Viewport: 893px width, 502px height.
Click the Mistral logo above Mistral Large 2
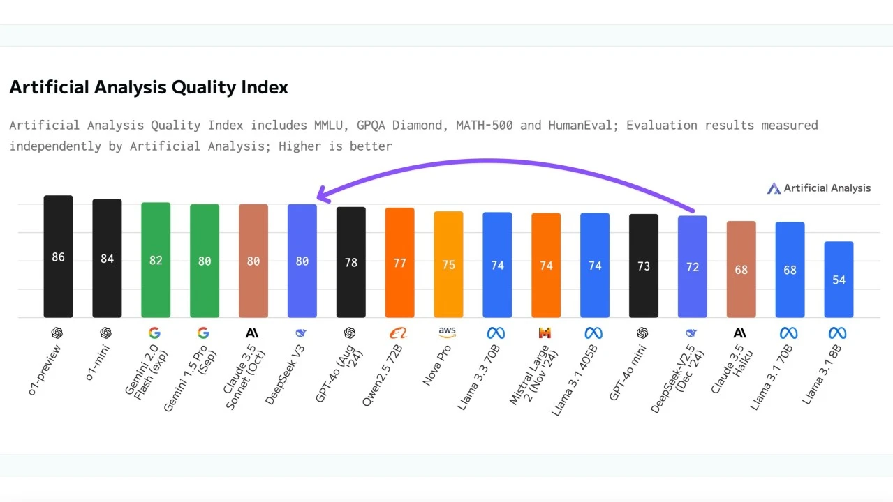click(x=545, y=333)
